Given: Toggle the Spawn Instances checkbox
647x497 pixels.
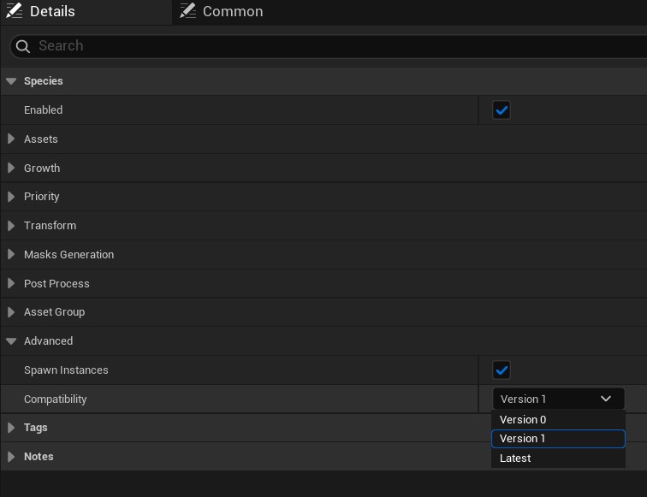Looking at the screenshot, I should coord(502,370).
